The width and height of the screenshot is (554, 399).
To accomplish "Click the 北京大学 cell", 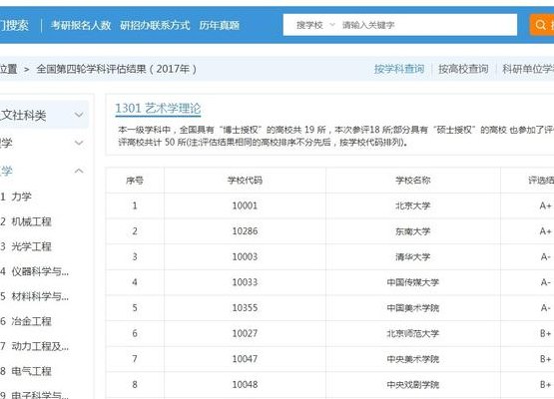I will (412, 205).
